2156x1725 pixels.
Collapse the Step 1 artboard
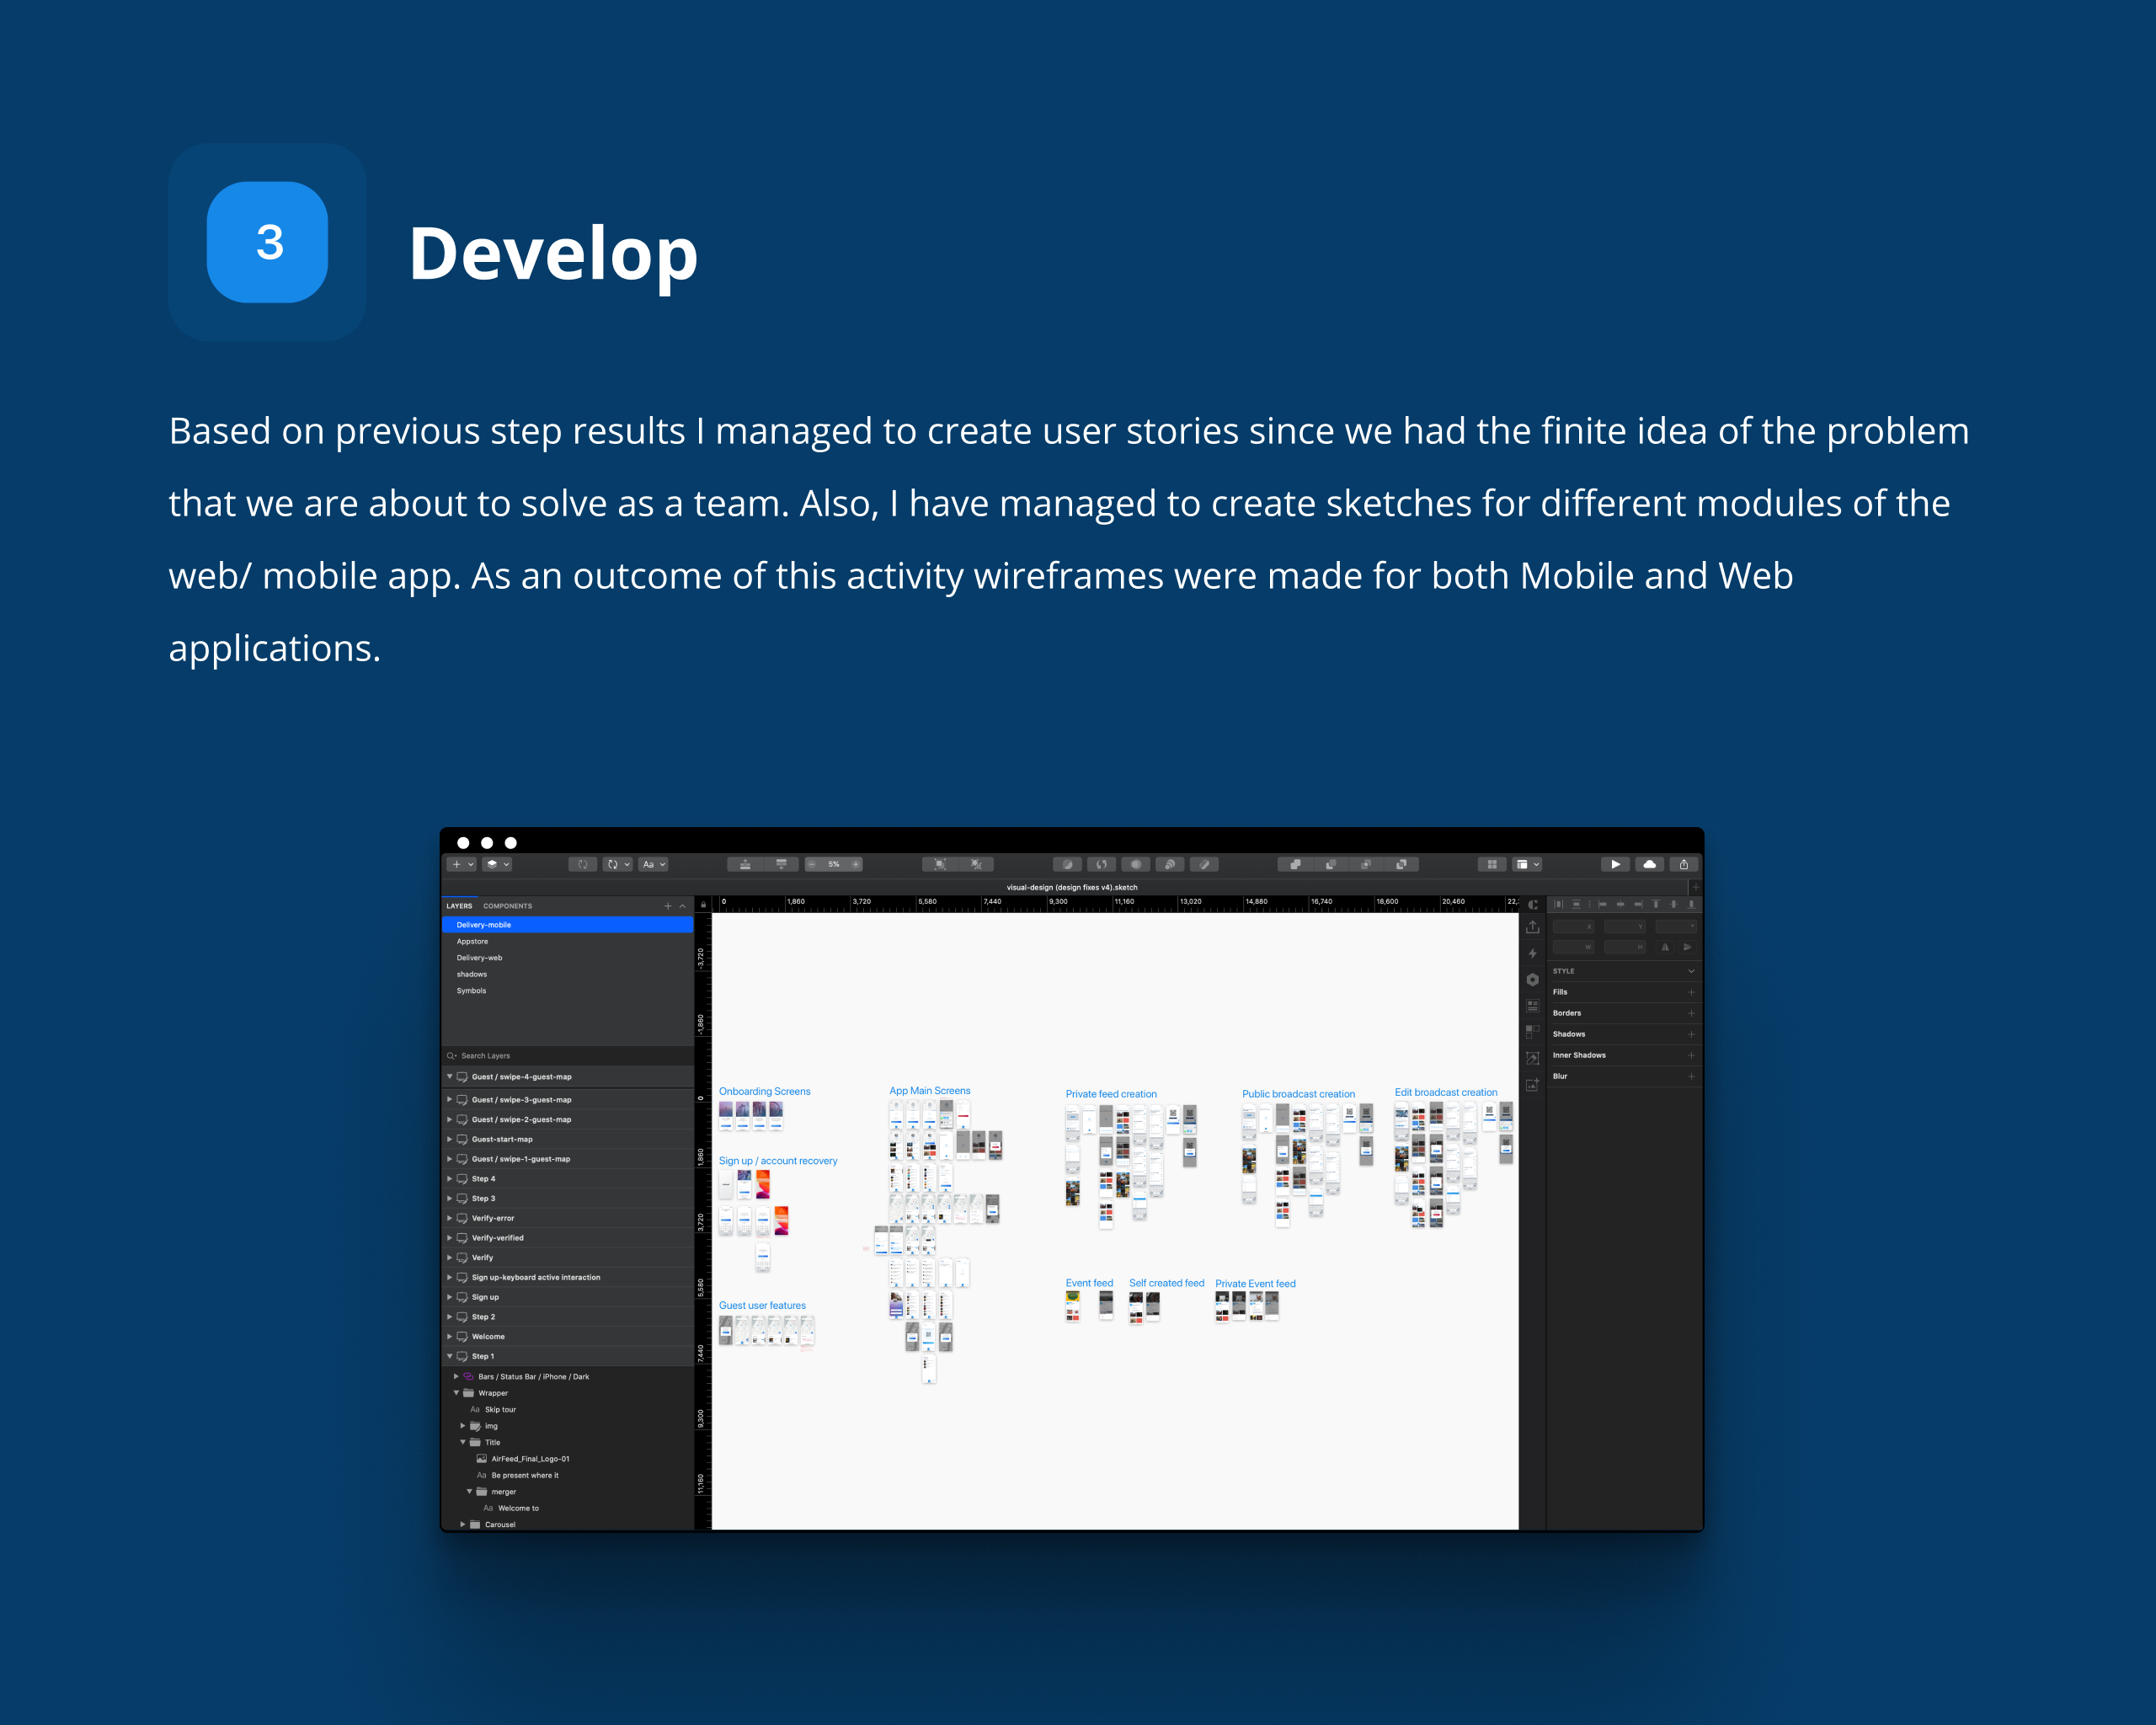click(x=449, y=1356)
